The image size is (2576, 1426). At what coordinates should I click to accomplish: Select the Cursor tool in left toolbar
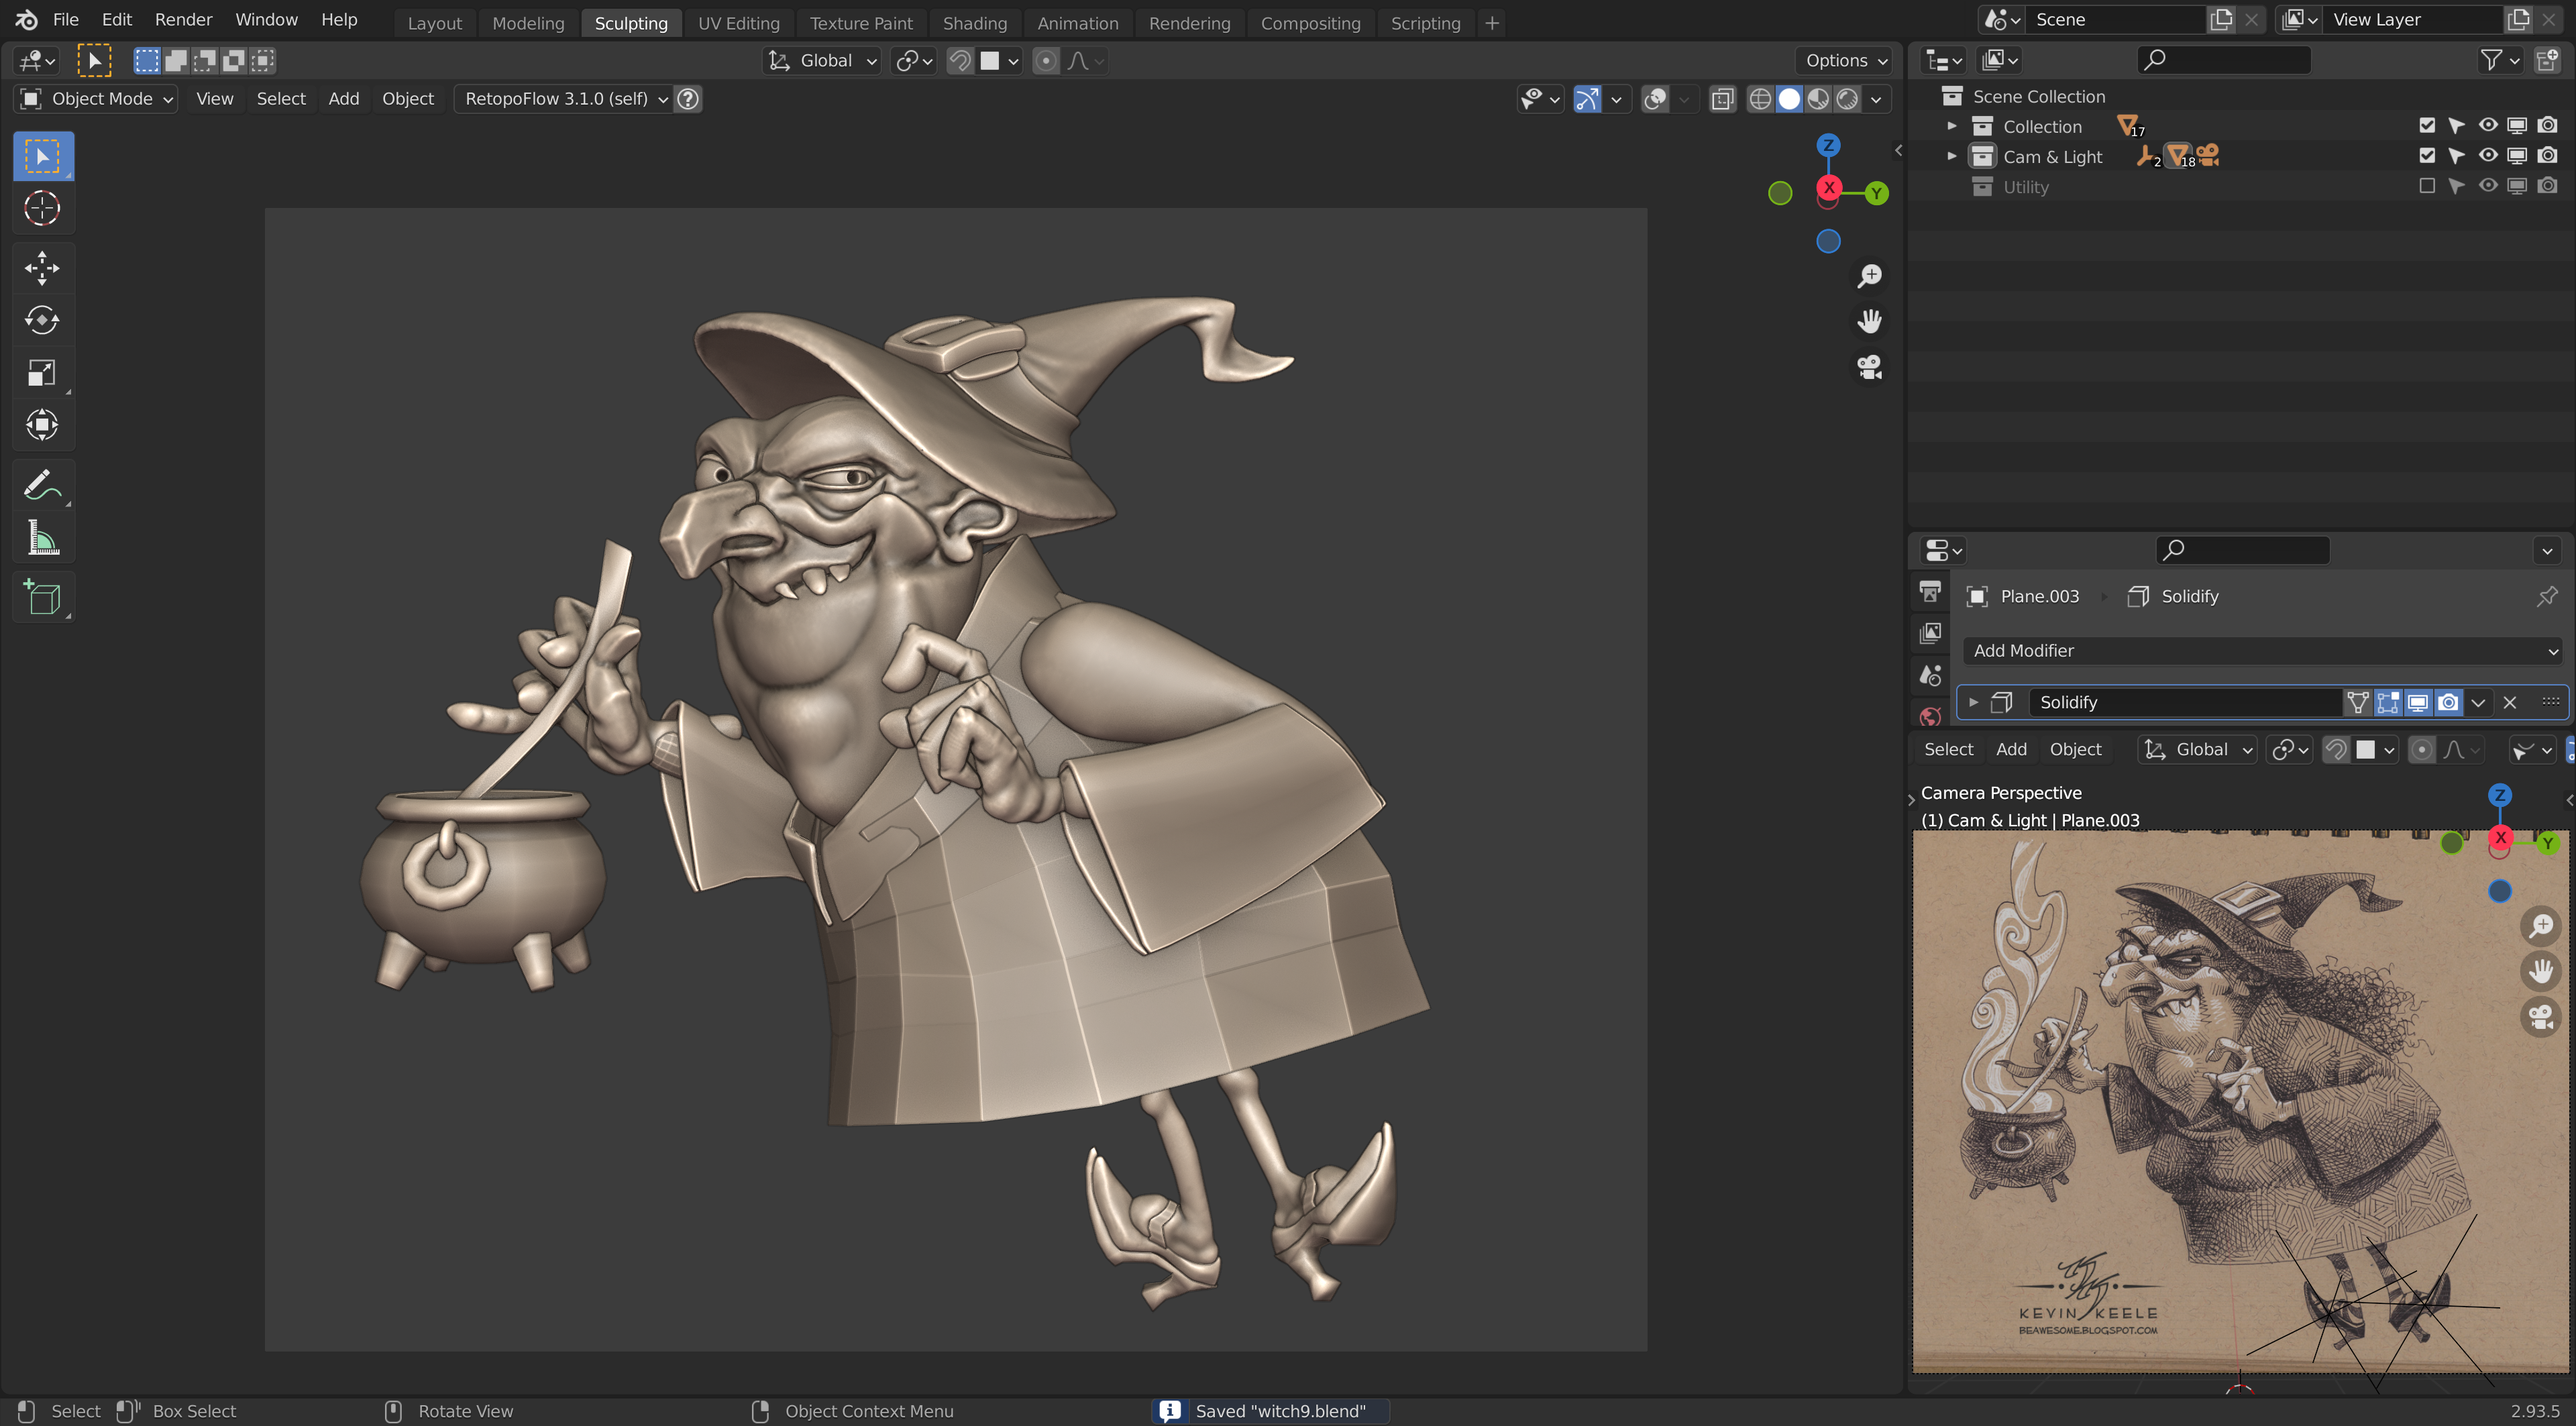(42, 208)
